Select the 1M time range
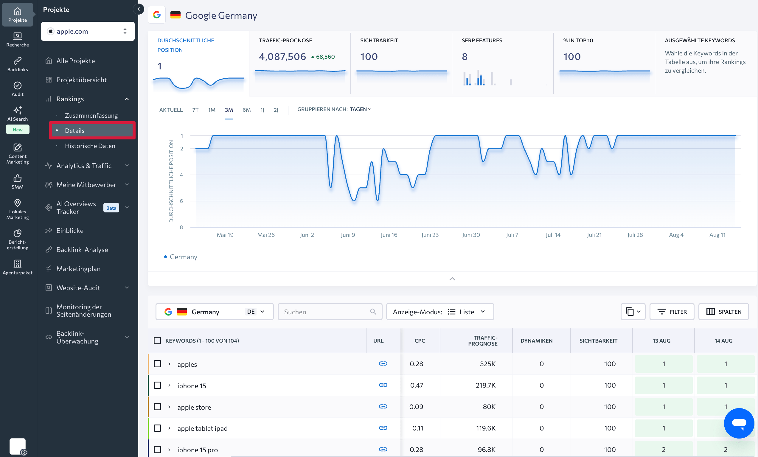Viewport: 758px width, 457px height. pos(212,110)
